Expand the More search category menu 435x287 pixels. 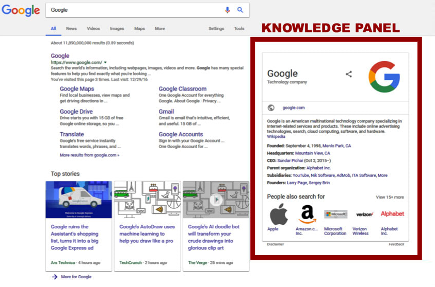point(160,29)
